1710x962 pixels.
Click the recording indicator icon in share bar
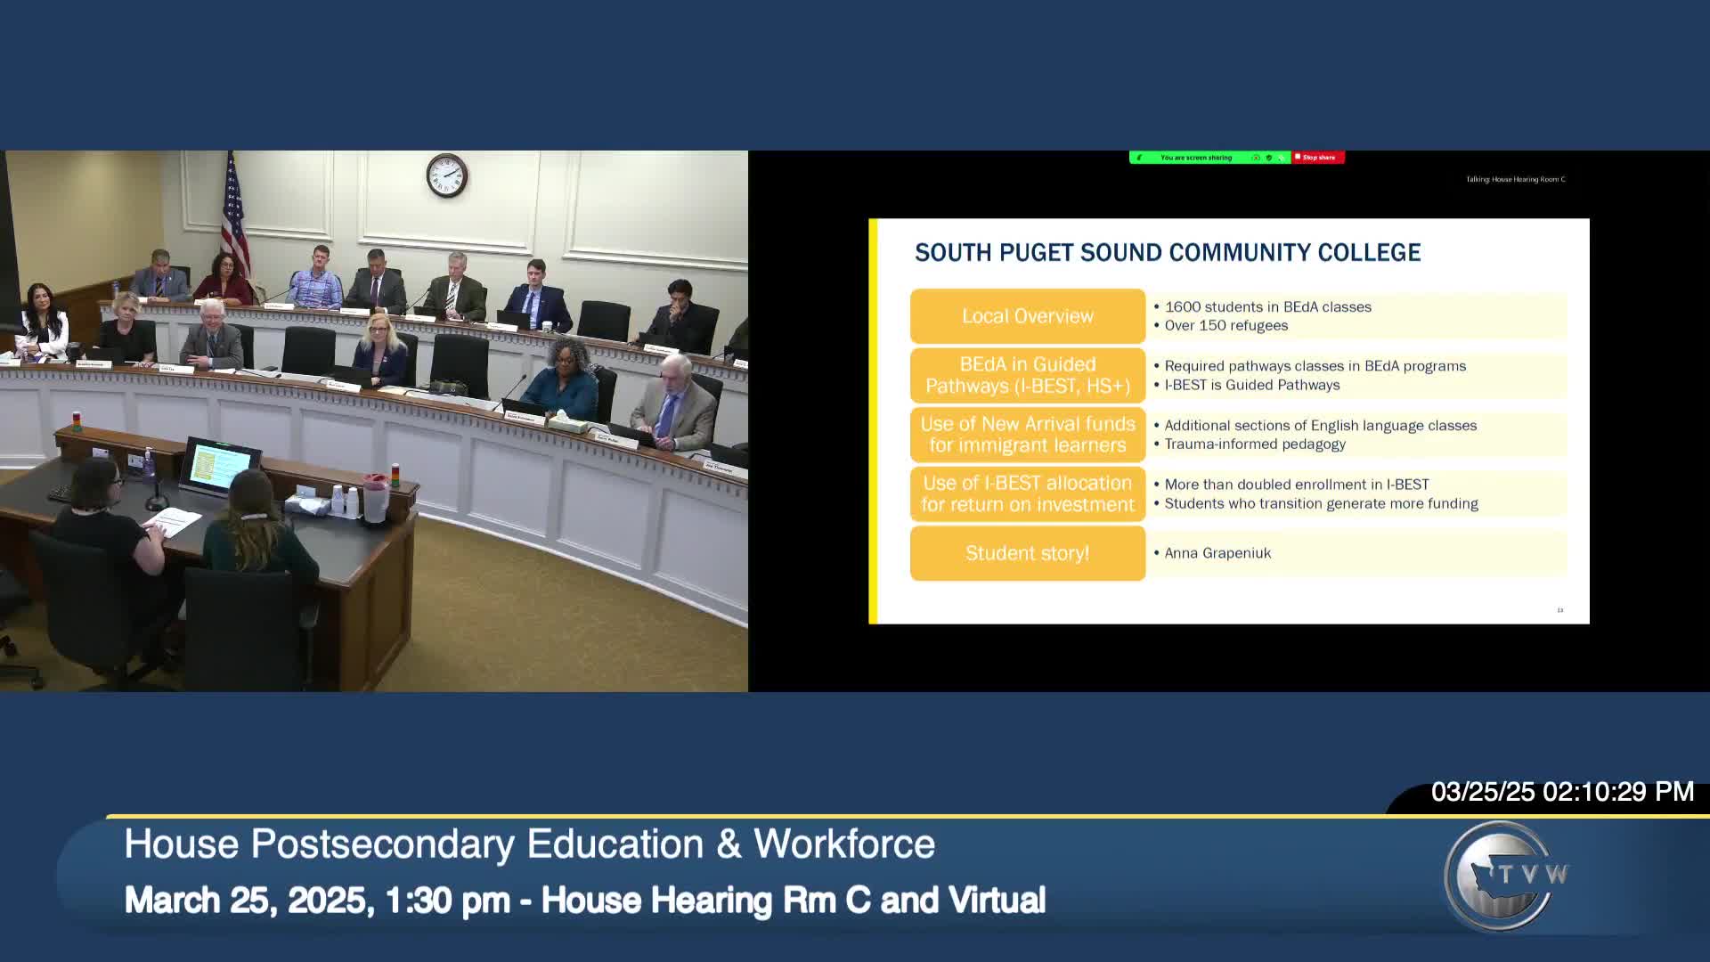point(1256,158)
